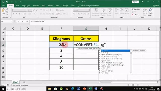Screen dimensions: 161x91
Task: Click Decrease Font Size icon
Action: point(37,10)
